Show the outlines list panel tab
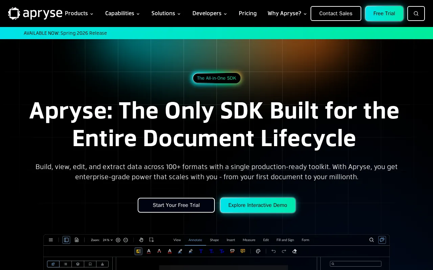 click(65, 264)
